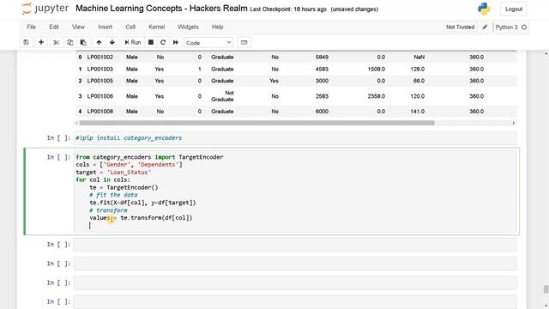
Task: Click the 141.0 loan amount value
Action: (418, 112)
